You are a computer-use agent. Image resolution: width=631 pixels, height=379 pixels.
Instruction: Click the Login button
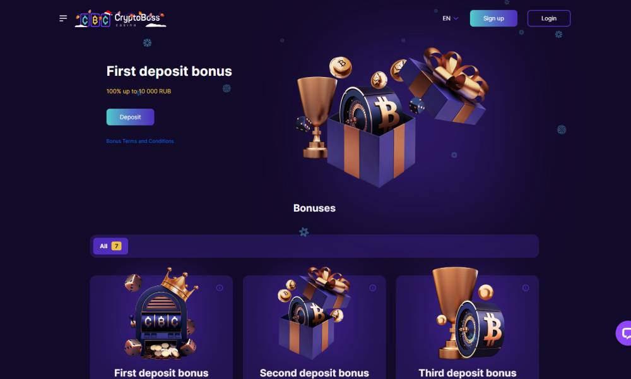548,18
